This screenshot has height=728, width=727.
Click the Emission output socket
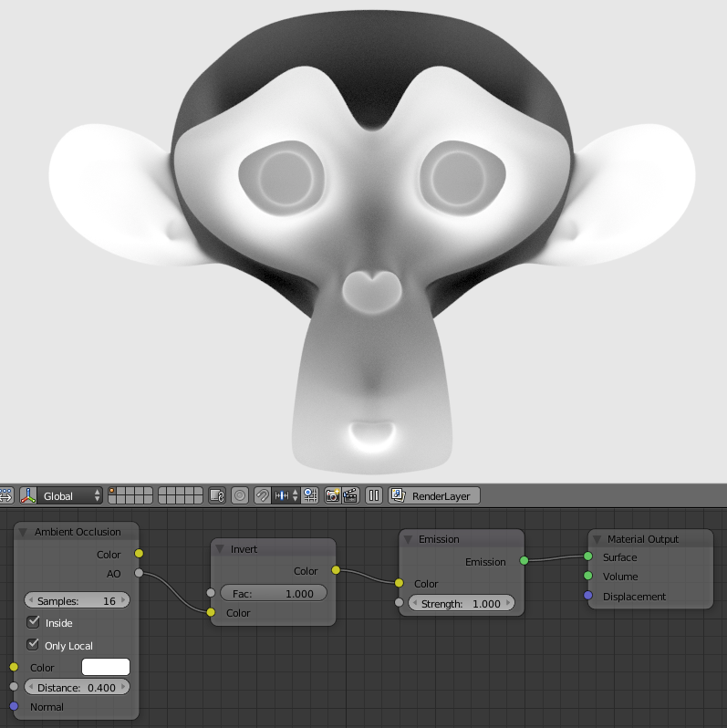pyautogui.click(x=524, y=561)
